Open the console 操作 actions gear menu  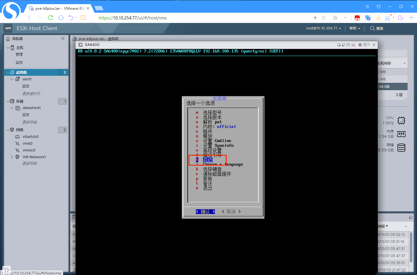tap(364, 45)
